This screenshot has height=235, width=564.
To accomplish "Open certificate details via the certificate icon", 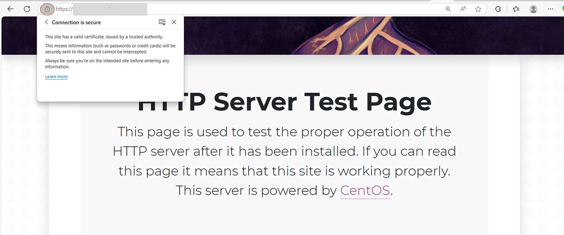I will (x=162, y=22).
